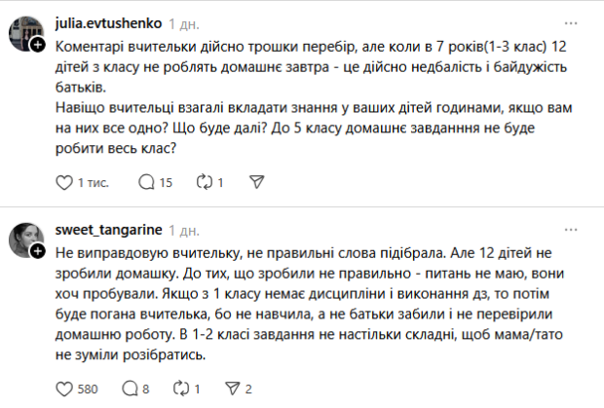Repost julia.evtushenko's comment
This screenshot has width=604, height=408.
205,182
